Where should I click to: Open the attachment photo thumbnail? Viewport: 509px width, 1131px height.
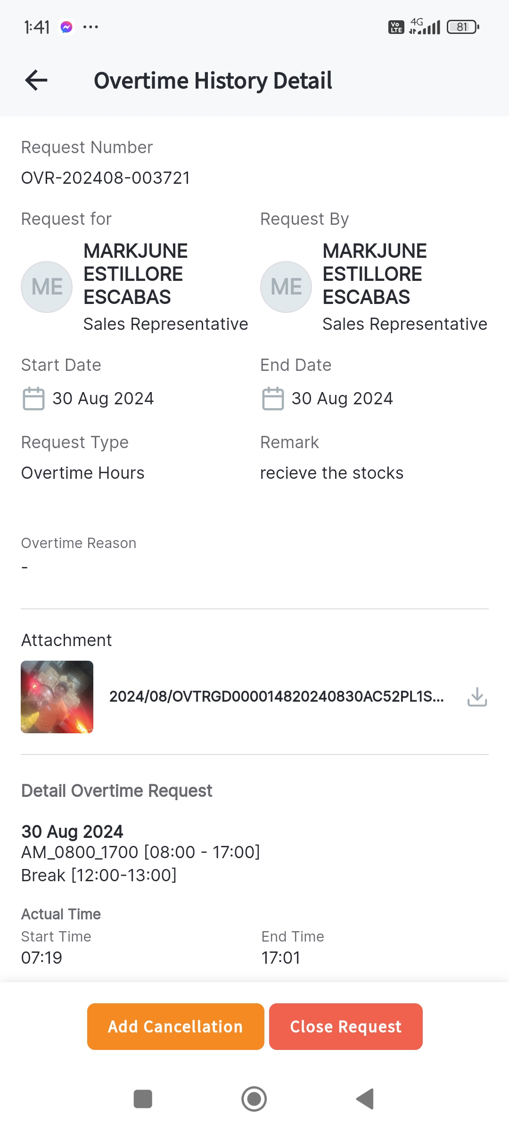57,697
